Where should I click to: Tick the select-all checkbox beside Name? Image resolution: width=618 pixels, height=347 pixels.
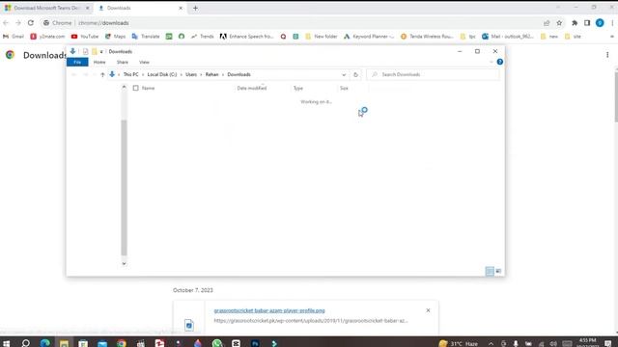(135, 88)
